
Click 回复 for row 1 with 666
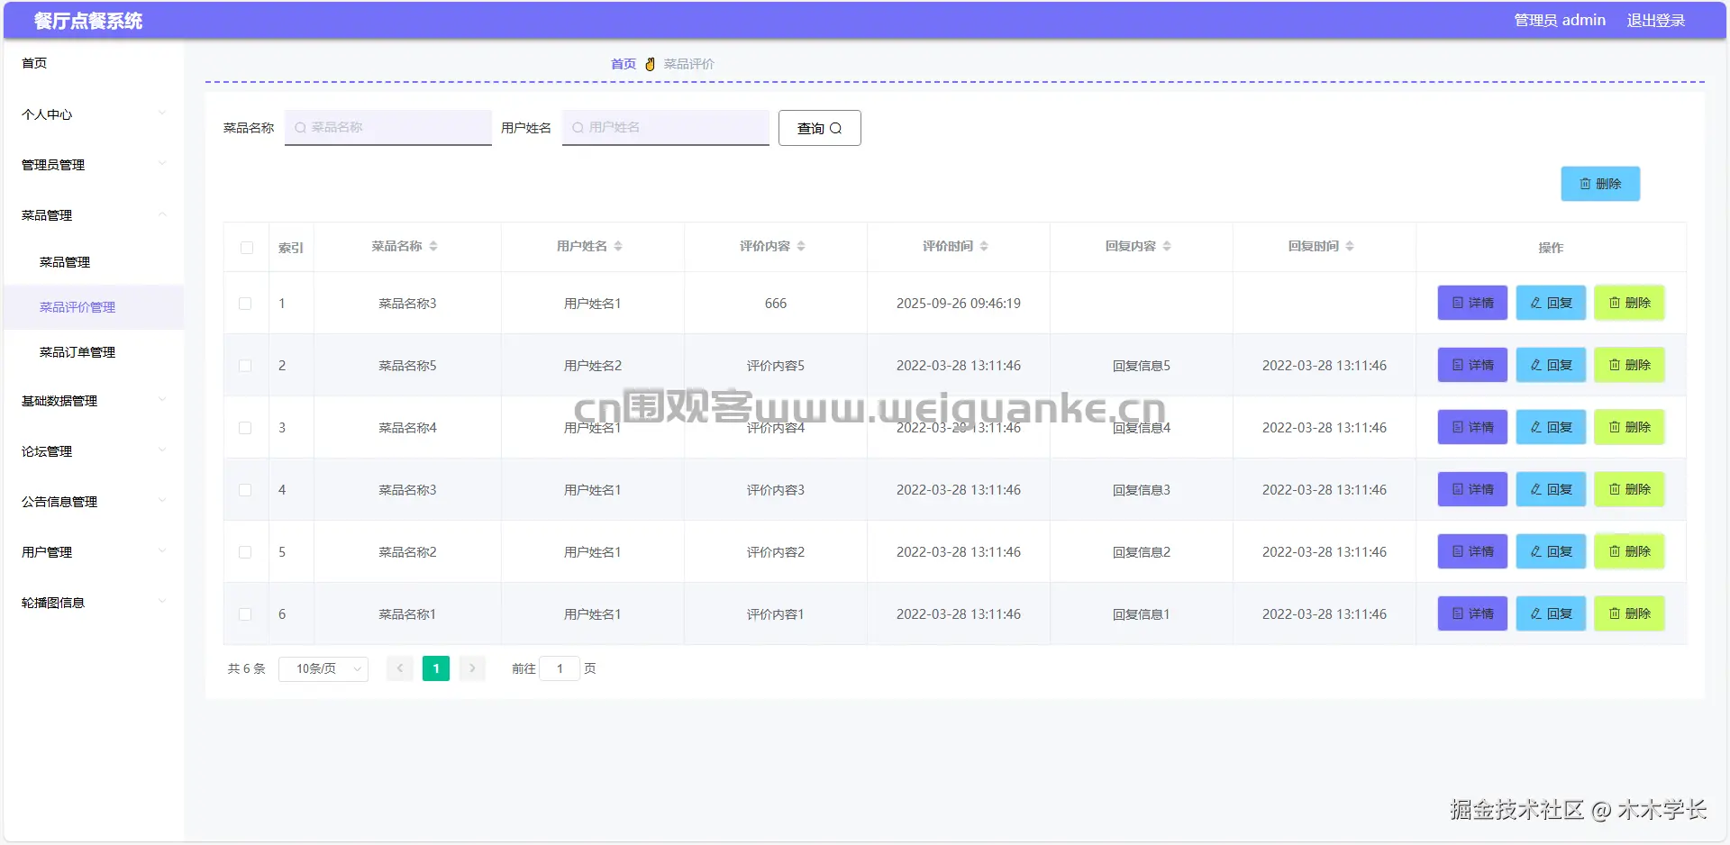pos(1551,303)
